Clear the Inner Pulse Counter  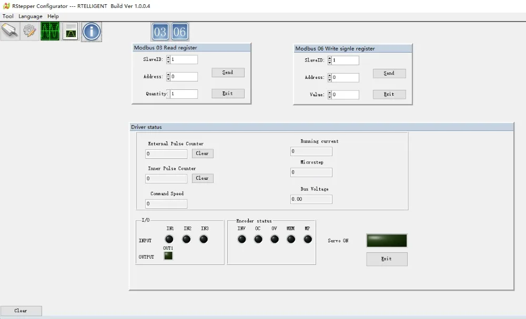coord(203,178)
